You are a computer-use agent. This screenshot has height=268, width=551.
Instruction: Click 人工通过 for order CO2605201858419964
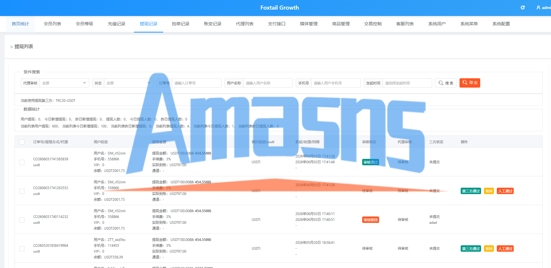[x=505, y=249]
